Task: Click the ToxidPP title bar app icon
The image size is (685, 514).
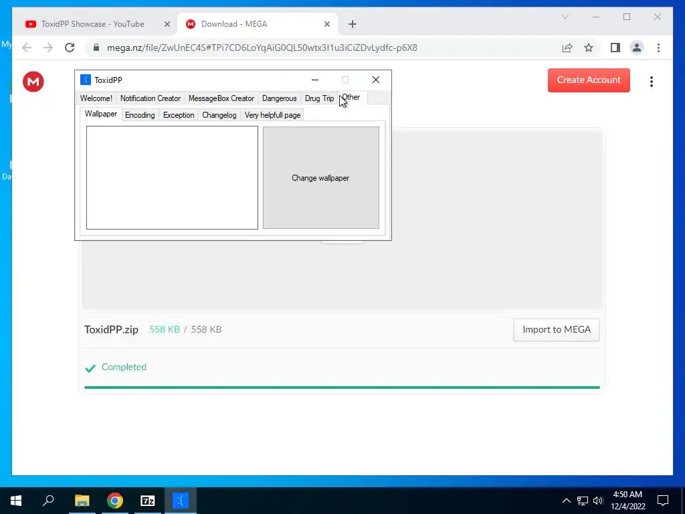Action: point(86,80)
